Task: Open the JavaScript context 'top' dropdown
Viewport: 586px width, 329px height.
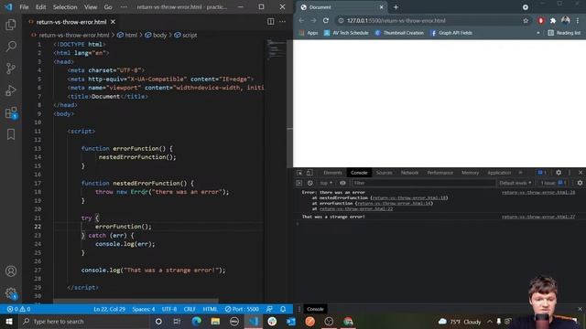Action: click(x=326, y=183)
